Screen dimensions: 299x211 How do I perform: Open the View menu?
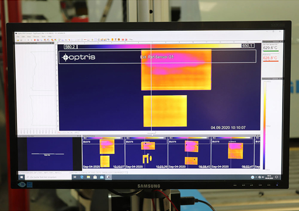[x=29, y=37]
